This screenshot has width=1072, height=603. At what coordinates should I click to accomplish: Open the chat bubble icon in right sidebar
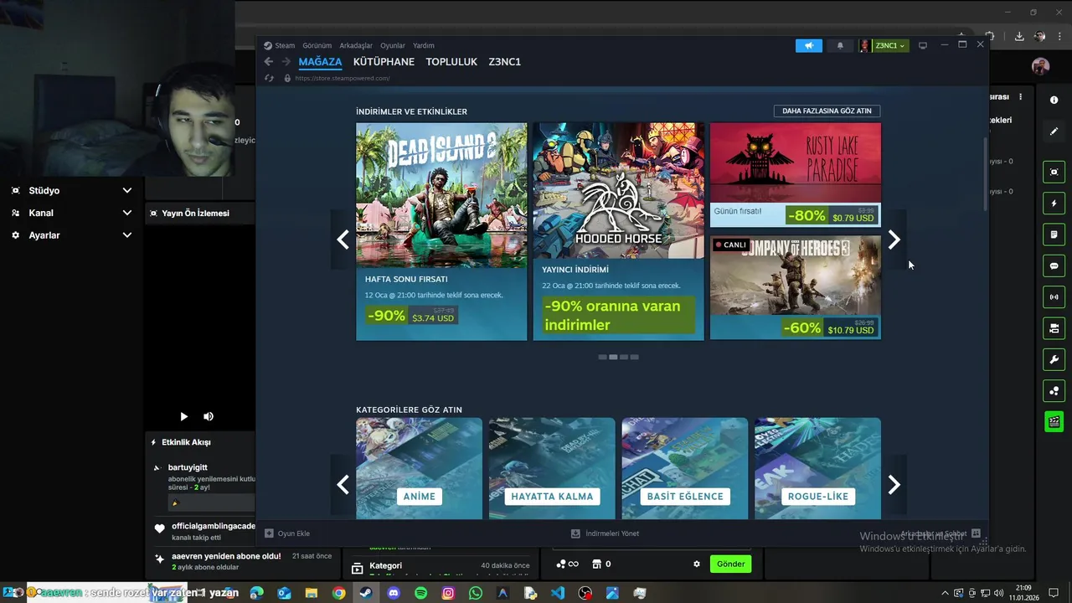point(1054,265)
